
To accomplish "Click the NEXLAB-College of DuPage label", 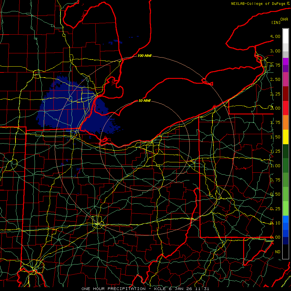I will (259, 4).
